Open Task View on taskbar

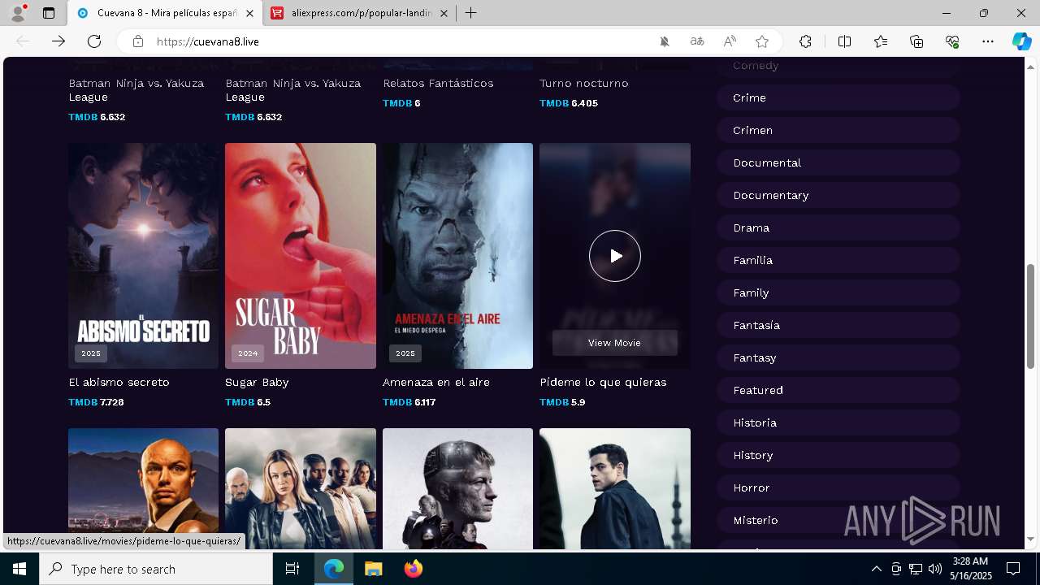coord(292,569)
